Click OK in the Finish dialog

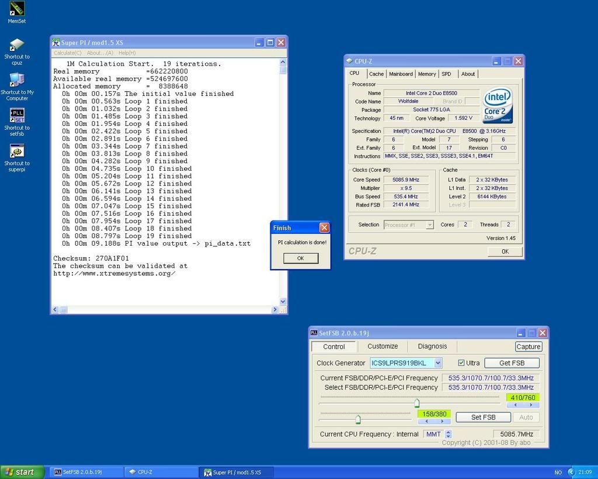pyautogui.click(x=301, y=259)
